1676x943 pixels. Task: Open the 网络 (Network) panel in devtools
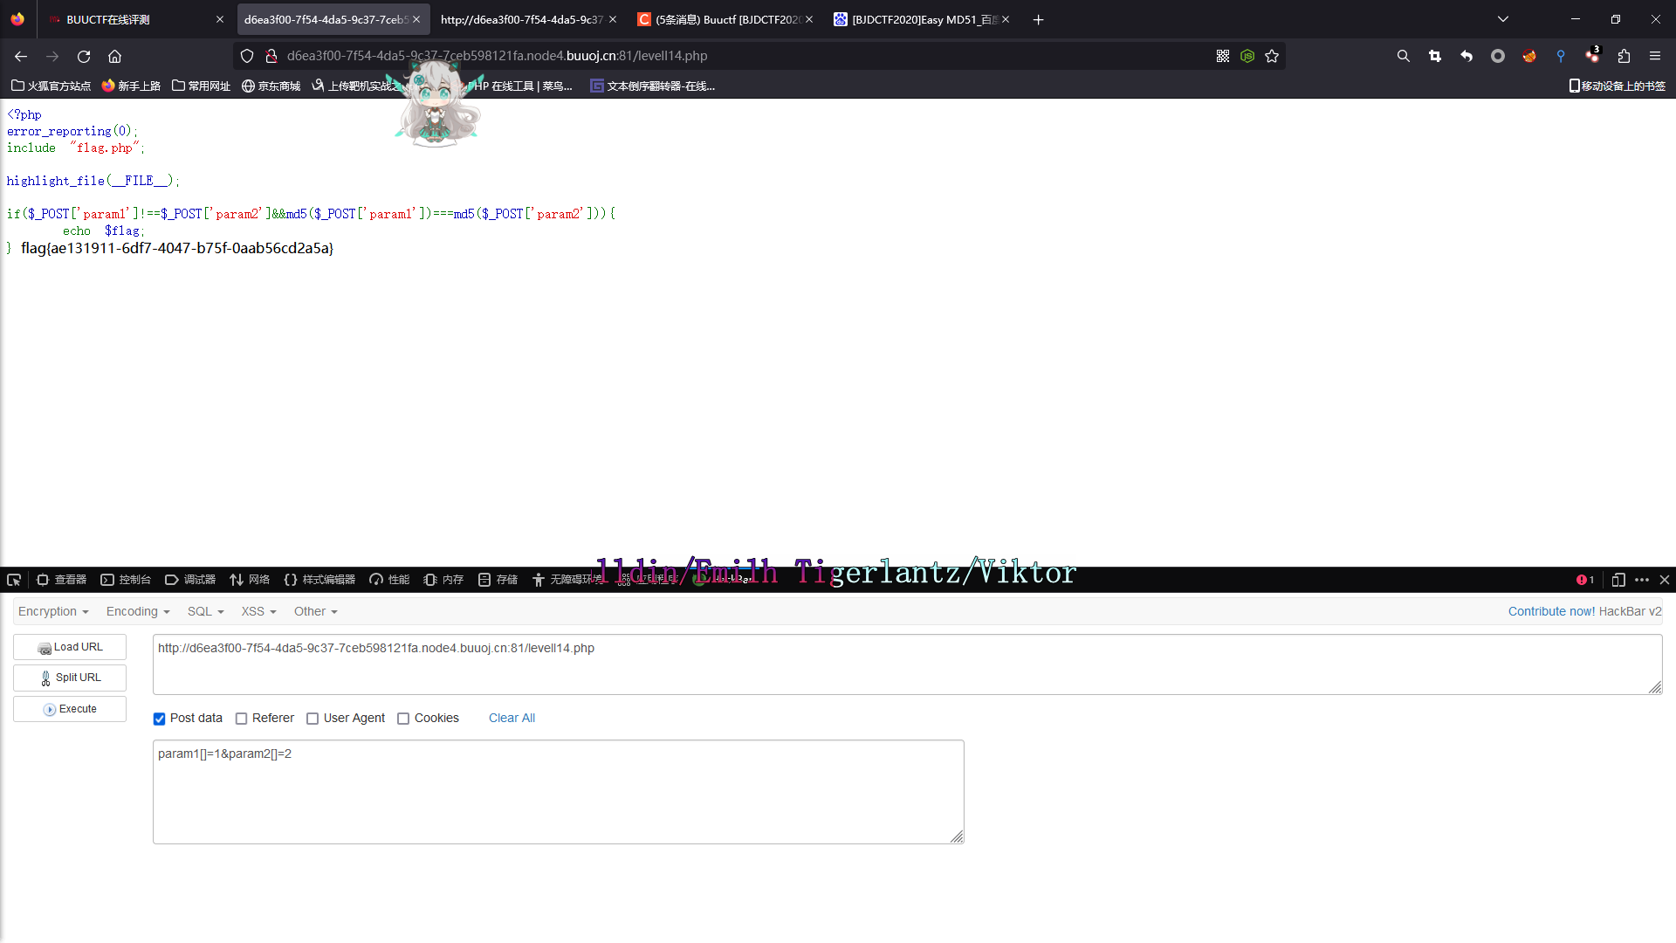[x=249, y=579]
